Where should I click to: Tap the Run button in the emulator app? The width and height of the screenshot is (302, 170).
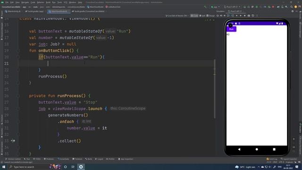click(231, 29)
